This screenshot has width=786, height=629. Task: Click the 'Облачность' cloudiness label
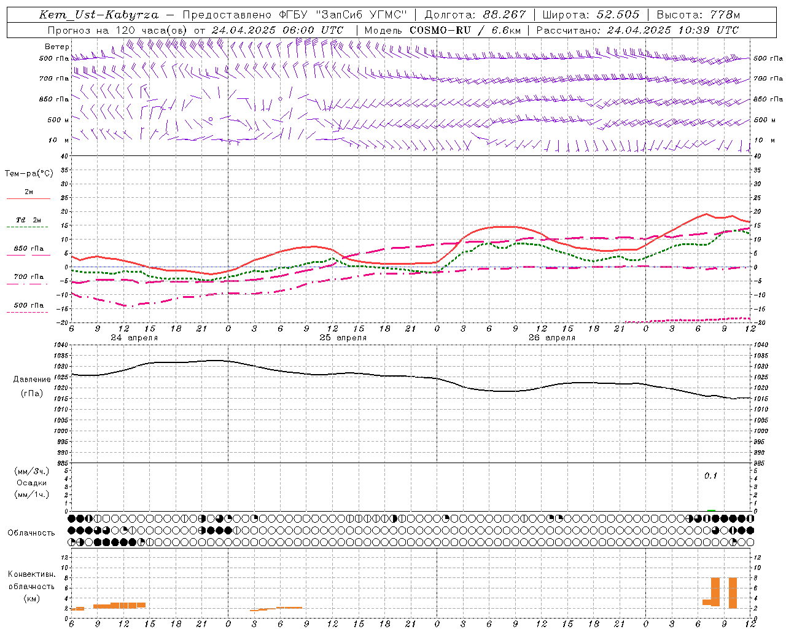31,533
